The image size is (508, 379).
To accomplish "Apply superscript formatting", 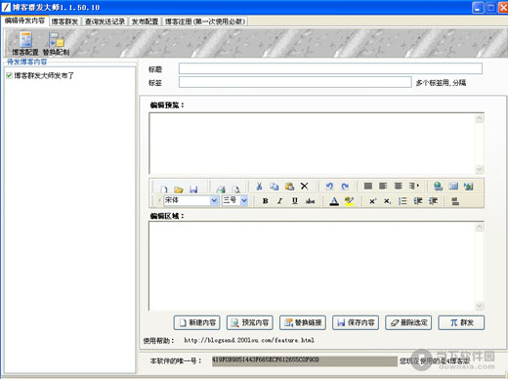I will [372, 201].
